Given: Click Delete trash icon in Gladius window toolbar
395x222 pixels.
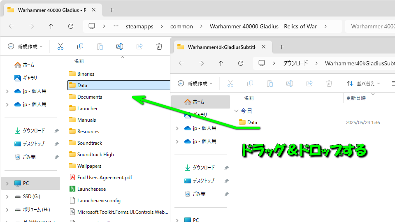Looking at the screenshot, I should tap(159, 46).
